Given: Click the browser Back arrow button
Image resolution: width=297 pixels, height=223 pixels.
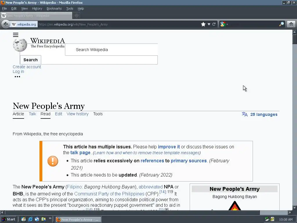Looking at the screenshot, I should coord(6,24).
